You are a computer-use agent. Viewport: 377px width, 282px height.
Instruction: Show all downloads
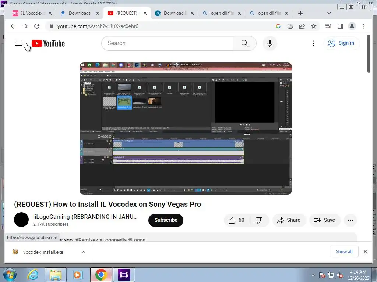click(344, 251)
